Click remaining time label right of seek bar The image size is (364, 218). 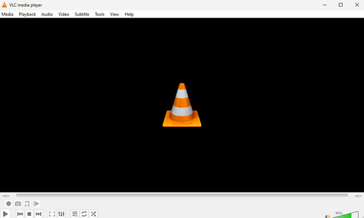[x=358, y=196]
